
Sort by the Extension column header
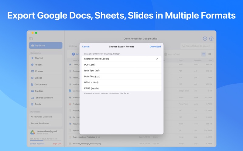coord(198,60)
